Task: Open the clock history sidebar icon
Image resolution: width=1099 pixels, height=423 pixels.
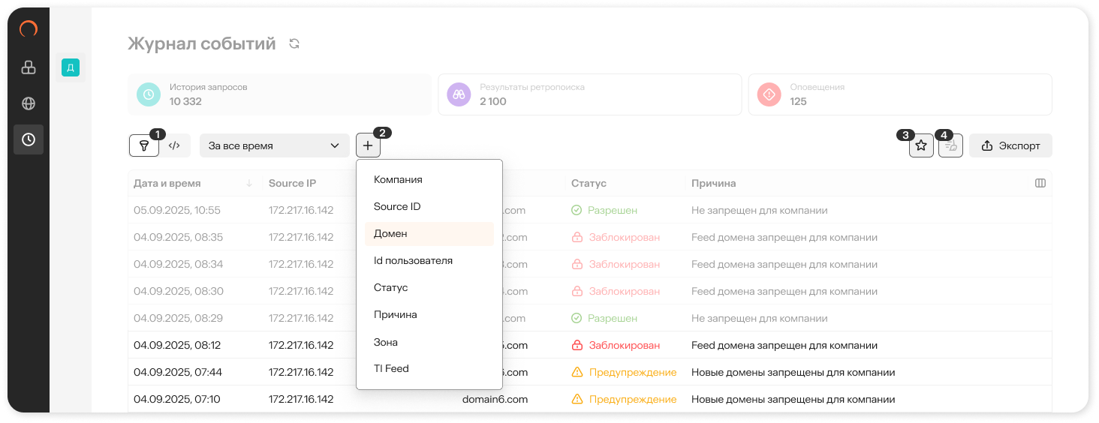Action: [x=29, y=139]
